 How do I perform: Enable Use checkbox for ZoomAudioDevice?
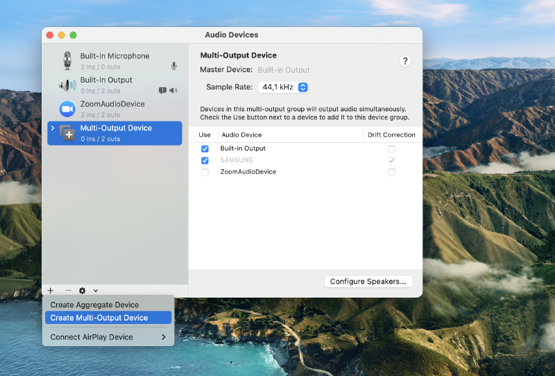point(205,172)
